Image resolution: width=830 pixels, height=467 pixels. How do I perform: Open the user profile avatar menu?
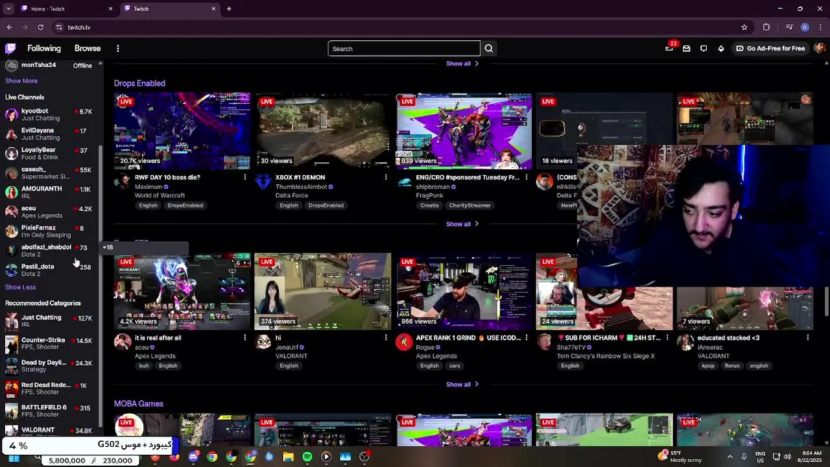tap(820, 49)
